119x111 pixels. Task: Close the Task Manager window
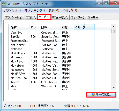coord(114,3)
